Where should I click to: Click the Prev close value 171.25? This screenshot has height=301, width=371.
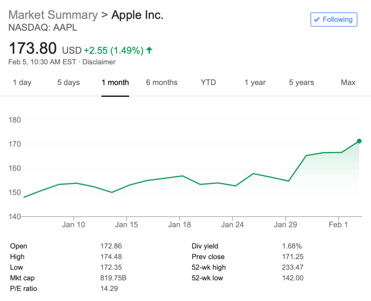293,256
